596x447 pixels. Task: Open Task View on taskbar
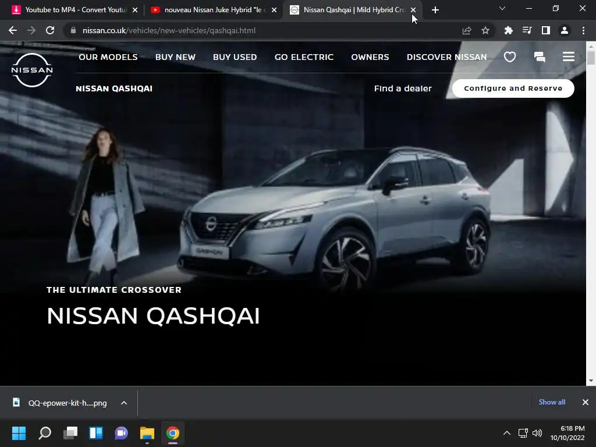tap(70, 433)
